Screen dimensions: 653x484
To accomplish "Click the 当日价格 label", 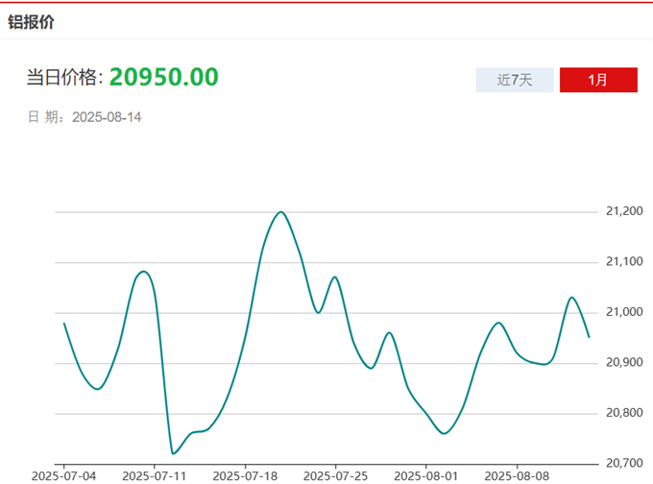I will 63,78.
